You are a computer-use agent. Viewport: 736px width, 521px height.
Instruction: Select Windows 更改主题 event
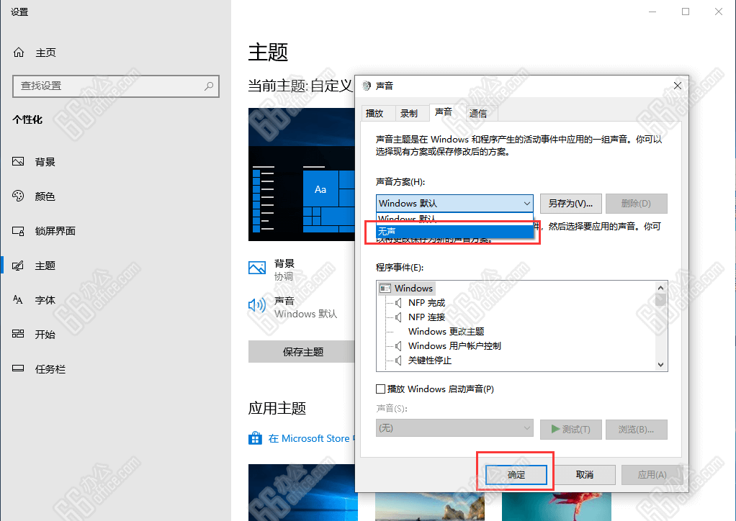446,332
